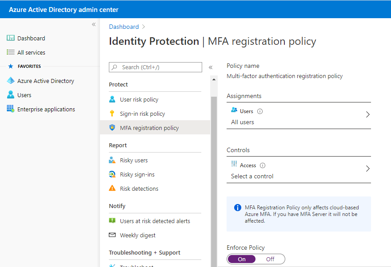391x267 pixels.
Task: Open All services in the sidebar
Action: pyautogui.click(x=31, y=52)
